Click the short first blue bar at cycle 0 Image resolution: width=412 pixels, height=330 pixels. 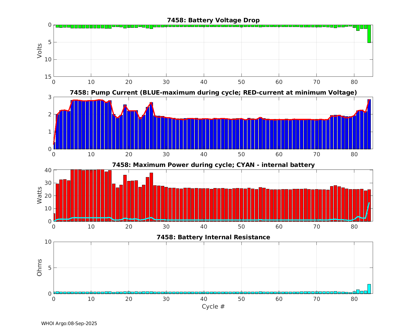[x=54, y=146]
